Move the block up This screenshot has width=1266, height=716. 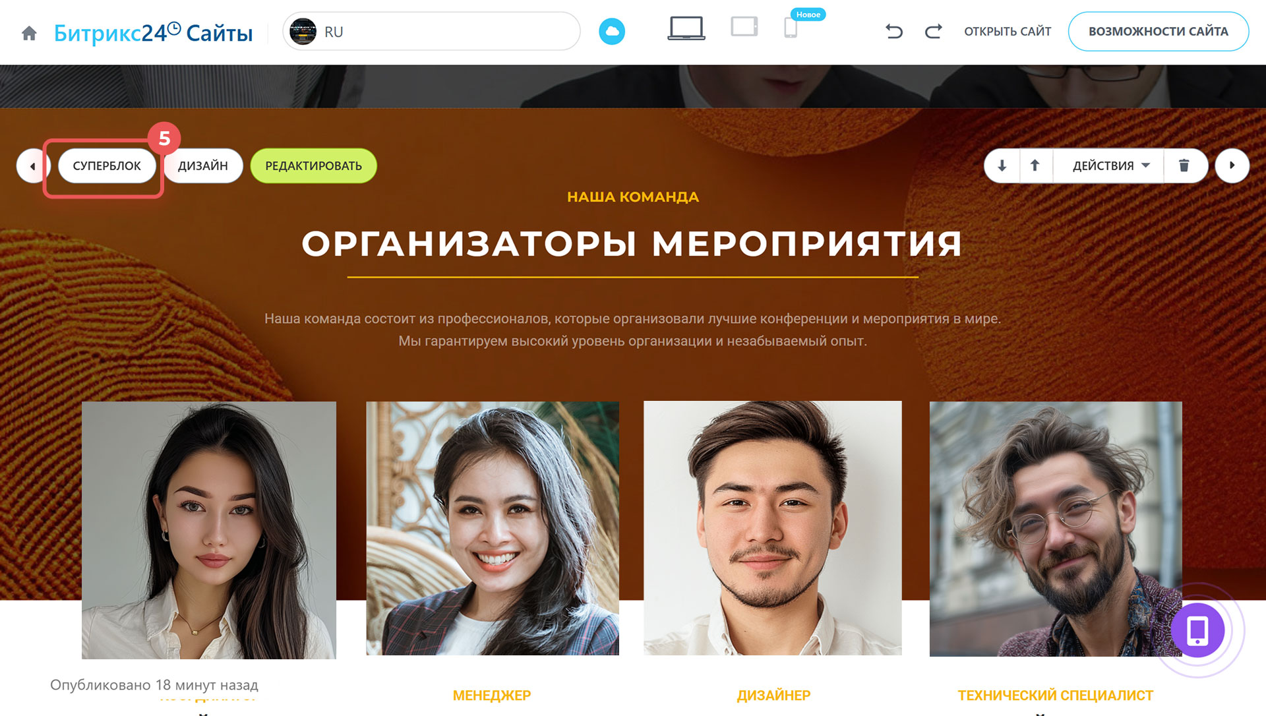click(1035, 165)
